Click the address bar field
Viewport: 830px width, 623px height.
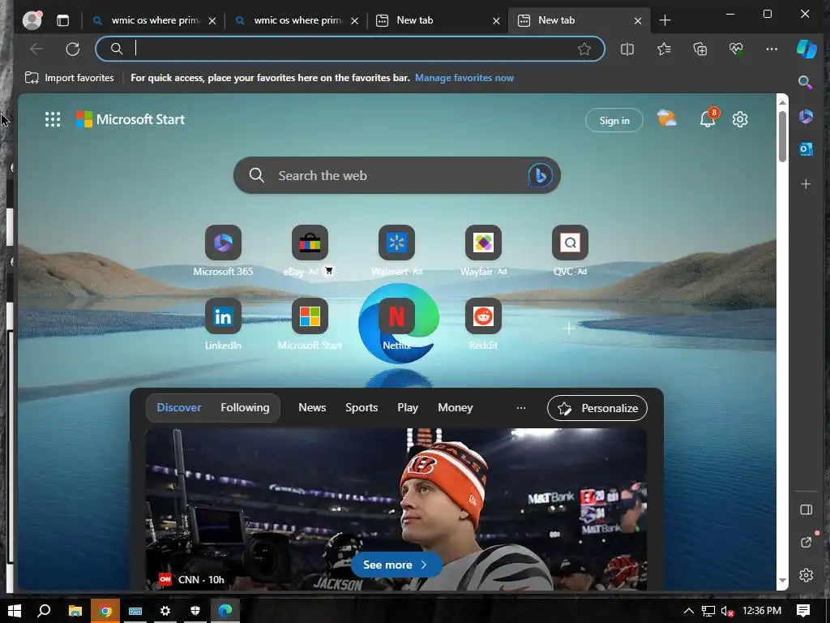tap(350, 49)
